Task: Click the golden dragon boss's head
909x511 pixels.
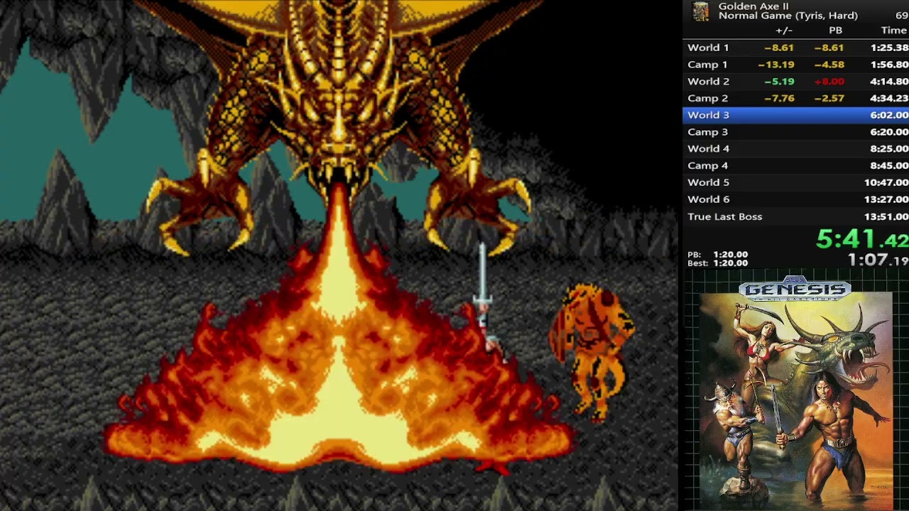Action: tap(339, 131)
